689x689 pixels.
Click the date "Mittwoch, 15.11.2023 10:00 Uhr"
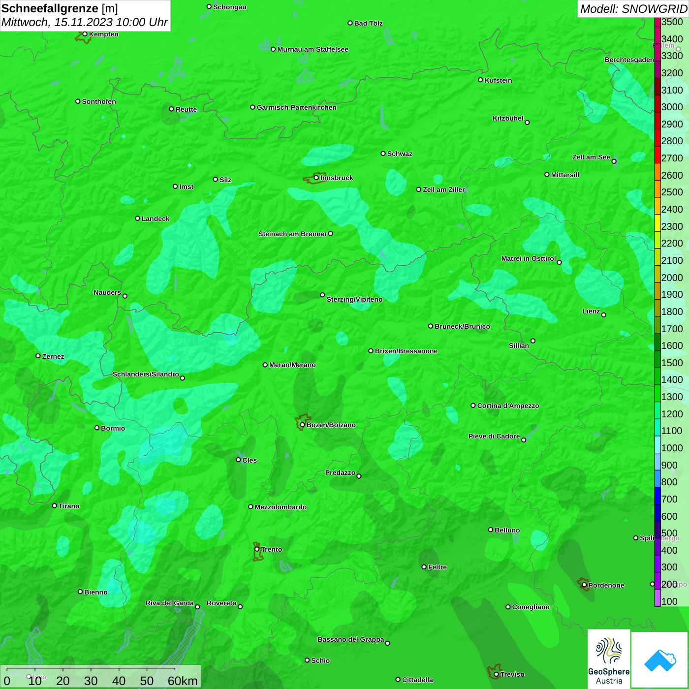point(85,22)
